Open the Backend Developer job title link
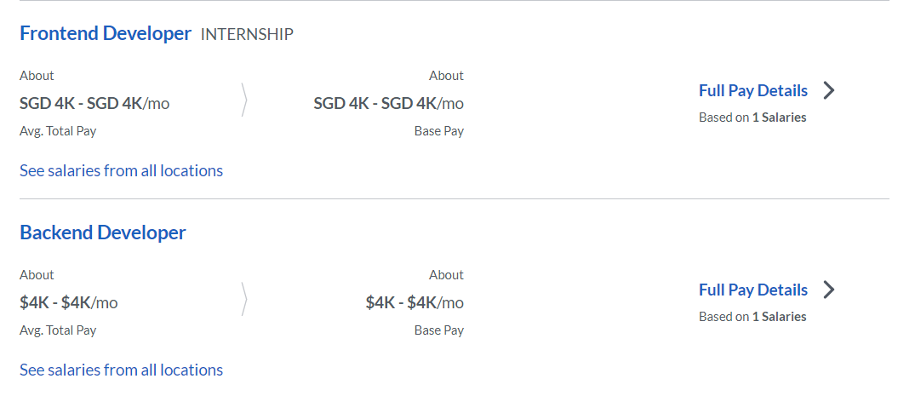The height and width of the screenshot is (396, 898). [103, 232]
